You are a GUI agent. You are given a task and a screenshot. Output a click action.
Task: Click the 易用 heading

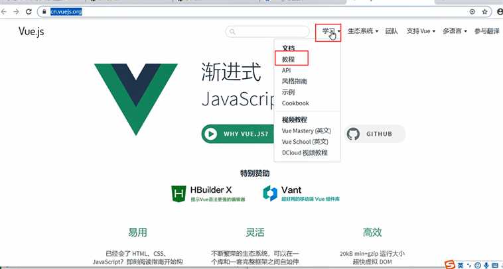(x=137, y=232)
